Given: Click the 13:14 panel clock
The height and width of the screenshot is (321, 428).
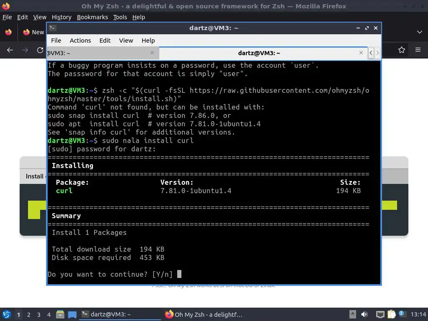Looking at the screenshot, I should 418,314.
